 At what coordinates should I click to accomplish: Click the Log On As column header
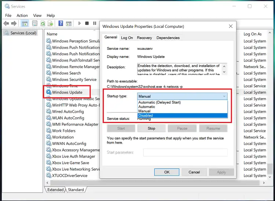[253, 34]
